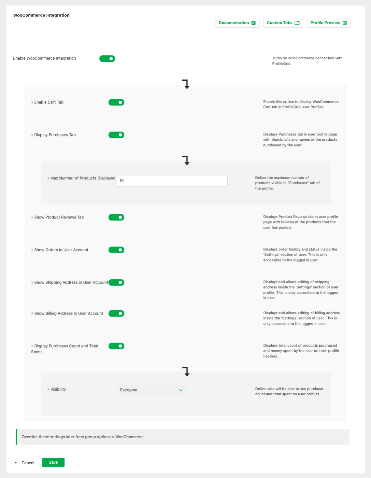
Task: Click chevron beside Show Orders in User Account
Action: point(32,250)
